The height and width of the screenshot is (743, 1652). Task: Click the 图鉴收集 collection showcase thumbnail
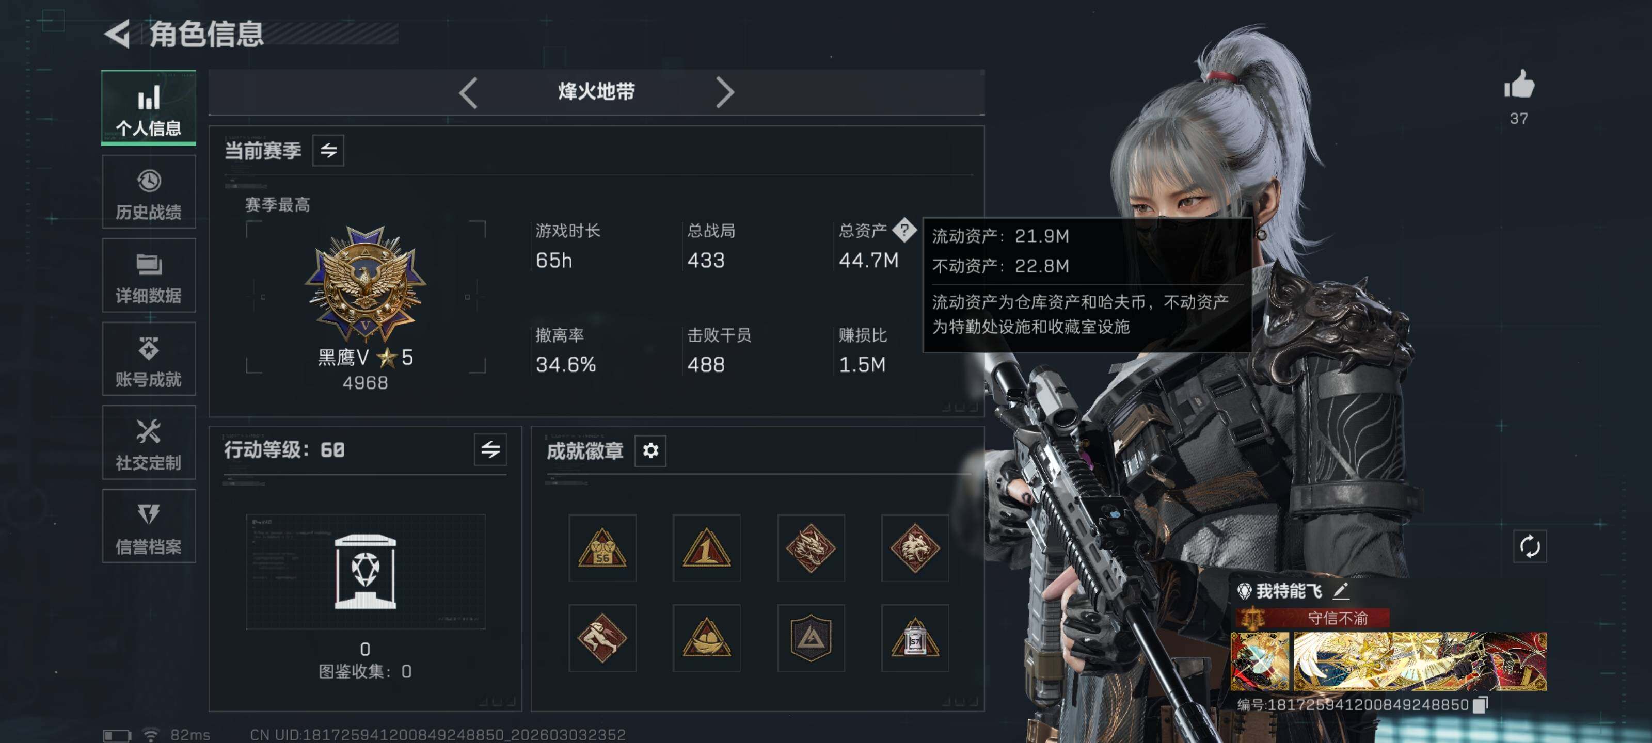(x=366, y=571)
